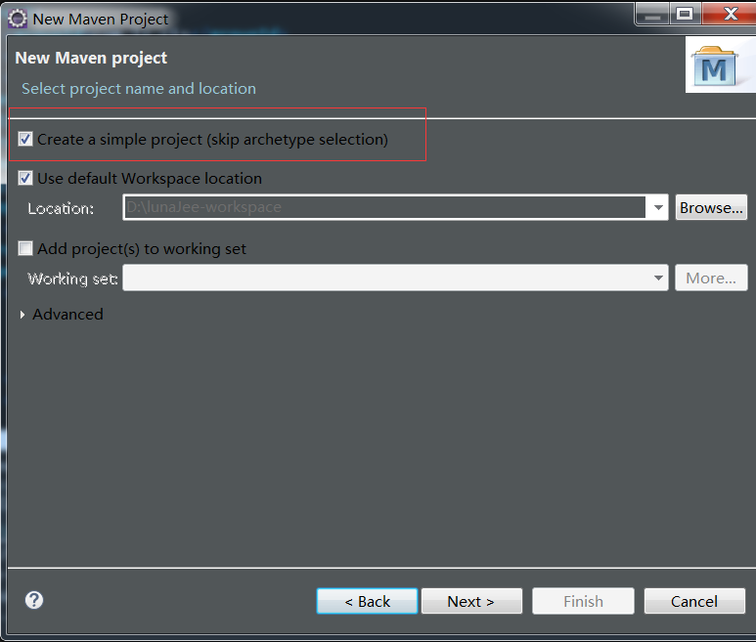This screenshot has height=642, width=756.
Task: Open the Location dropdown arrow
Action: coord(657,207)
